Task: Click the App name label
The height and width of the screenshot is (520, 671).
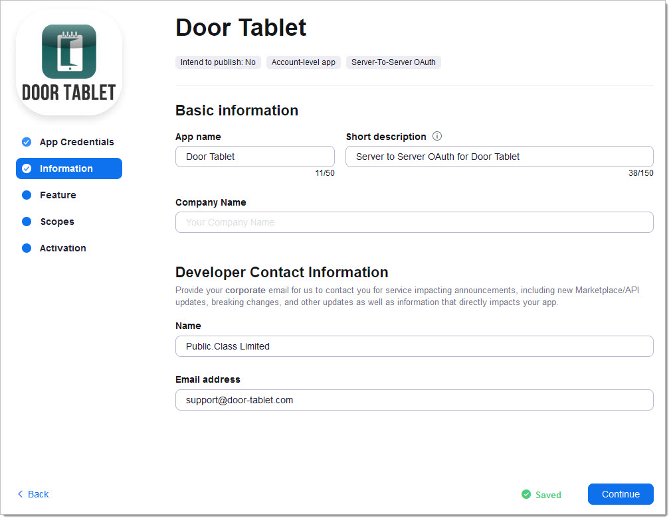Action: pos(198,137)
